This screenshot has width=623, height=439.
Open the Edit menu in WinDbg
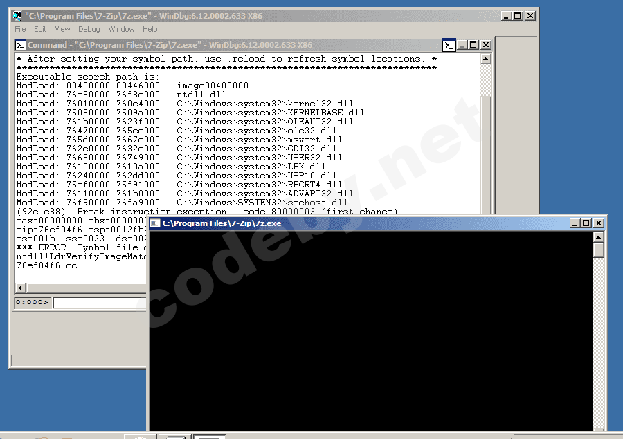(39, 29)
